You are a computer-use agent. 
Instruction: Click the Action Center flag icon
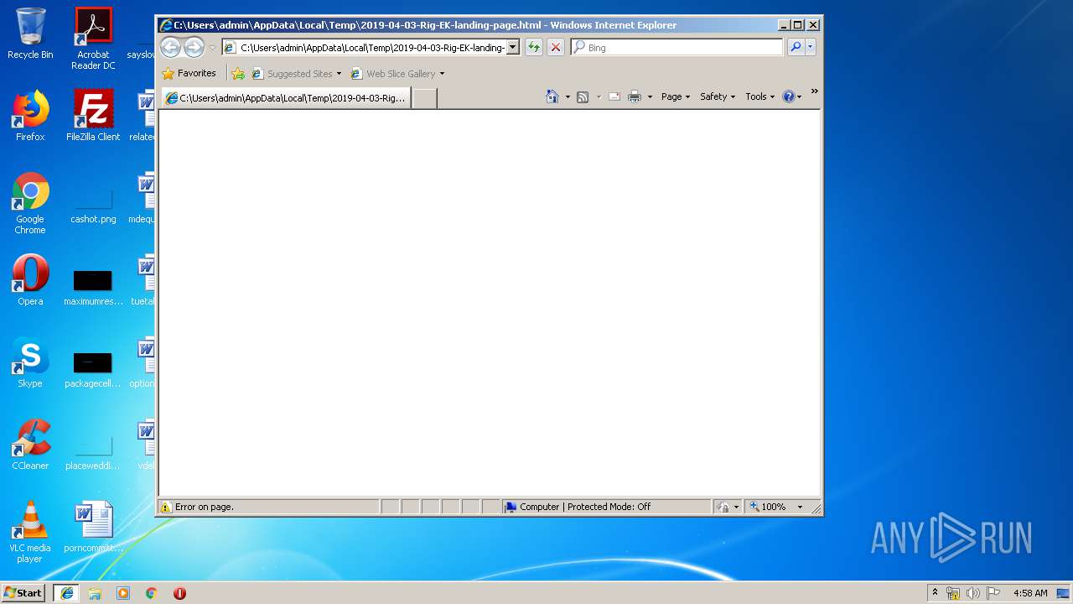(993, 593)
